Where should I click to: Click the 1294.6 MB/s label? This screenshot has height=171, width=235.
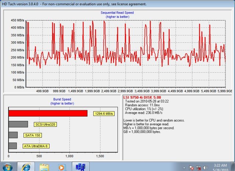tap(104, 114)
